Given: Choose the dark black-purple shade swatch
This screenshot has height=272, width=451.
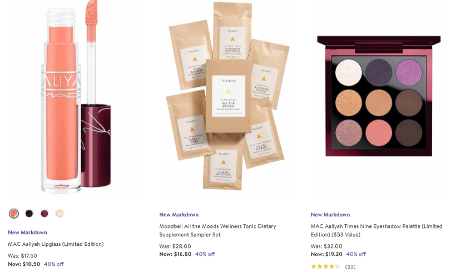Looking at the screenshot, I should pyautogui.click(x=29, y=213).
